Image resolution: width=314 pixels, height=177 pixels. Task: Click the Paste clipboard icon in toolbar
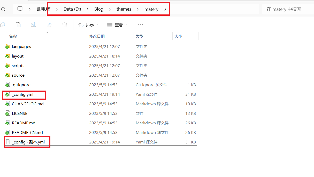18,25
